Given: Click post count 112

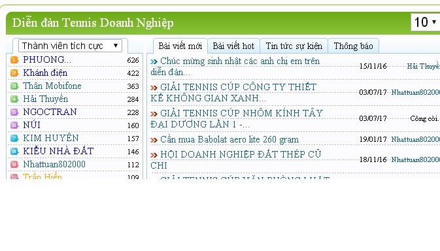Looking at the screenshot, I should pos(133,165).
